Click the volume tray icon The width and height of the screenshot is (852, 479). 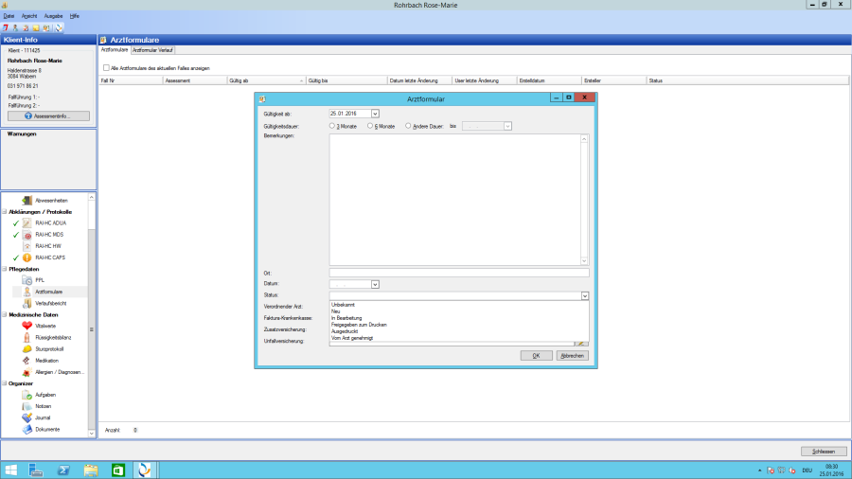pyautogui.click(x=792, y=470)
